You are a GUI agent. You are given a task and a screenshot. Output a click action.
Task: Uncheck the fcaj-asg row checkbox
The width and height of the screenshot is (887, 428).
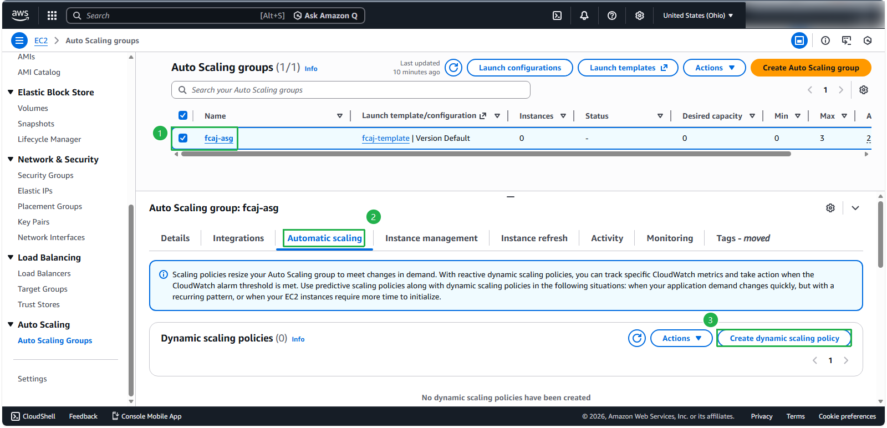(183, 138)
